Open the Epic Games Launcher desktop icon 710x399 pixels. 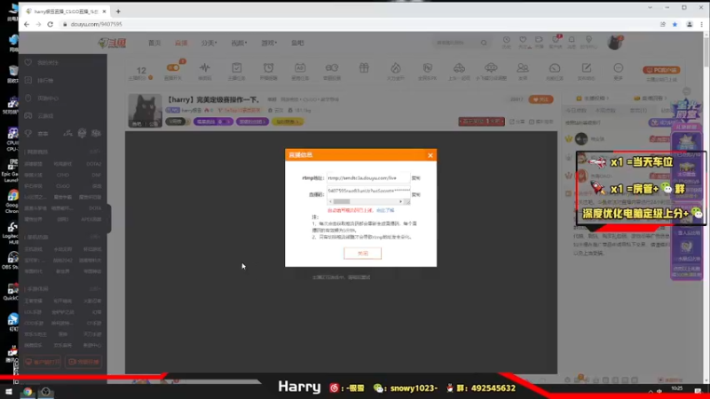10,169
